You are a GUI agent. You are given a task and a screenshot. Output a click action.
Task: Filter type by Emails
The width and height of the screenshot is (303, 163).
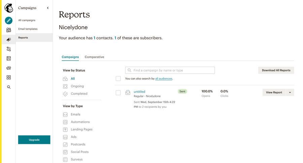click(75, 114)
